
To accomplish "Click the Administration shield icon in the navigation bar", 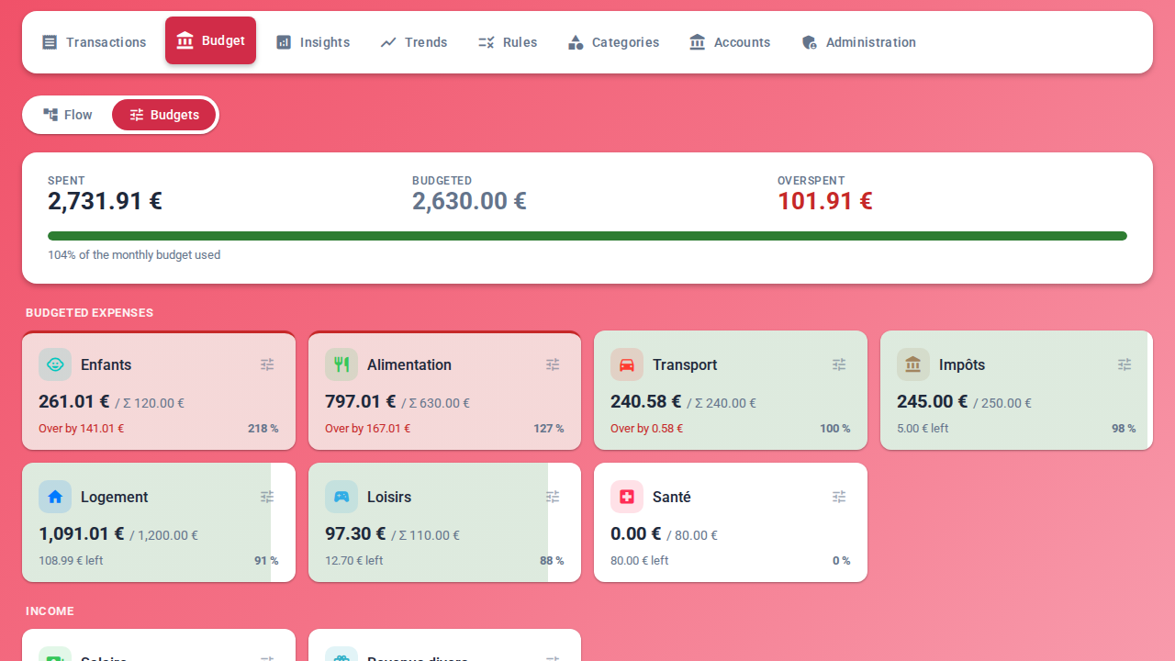I will 809,42.
